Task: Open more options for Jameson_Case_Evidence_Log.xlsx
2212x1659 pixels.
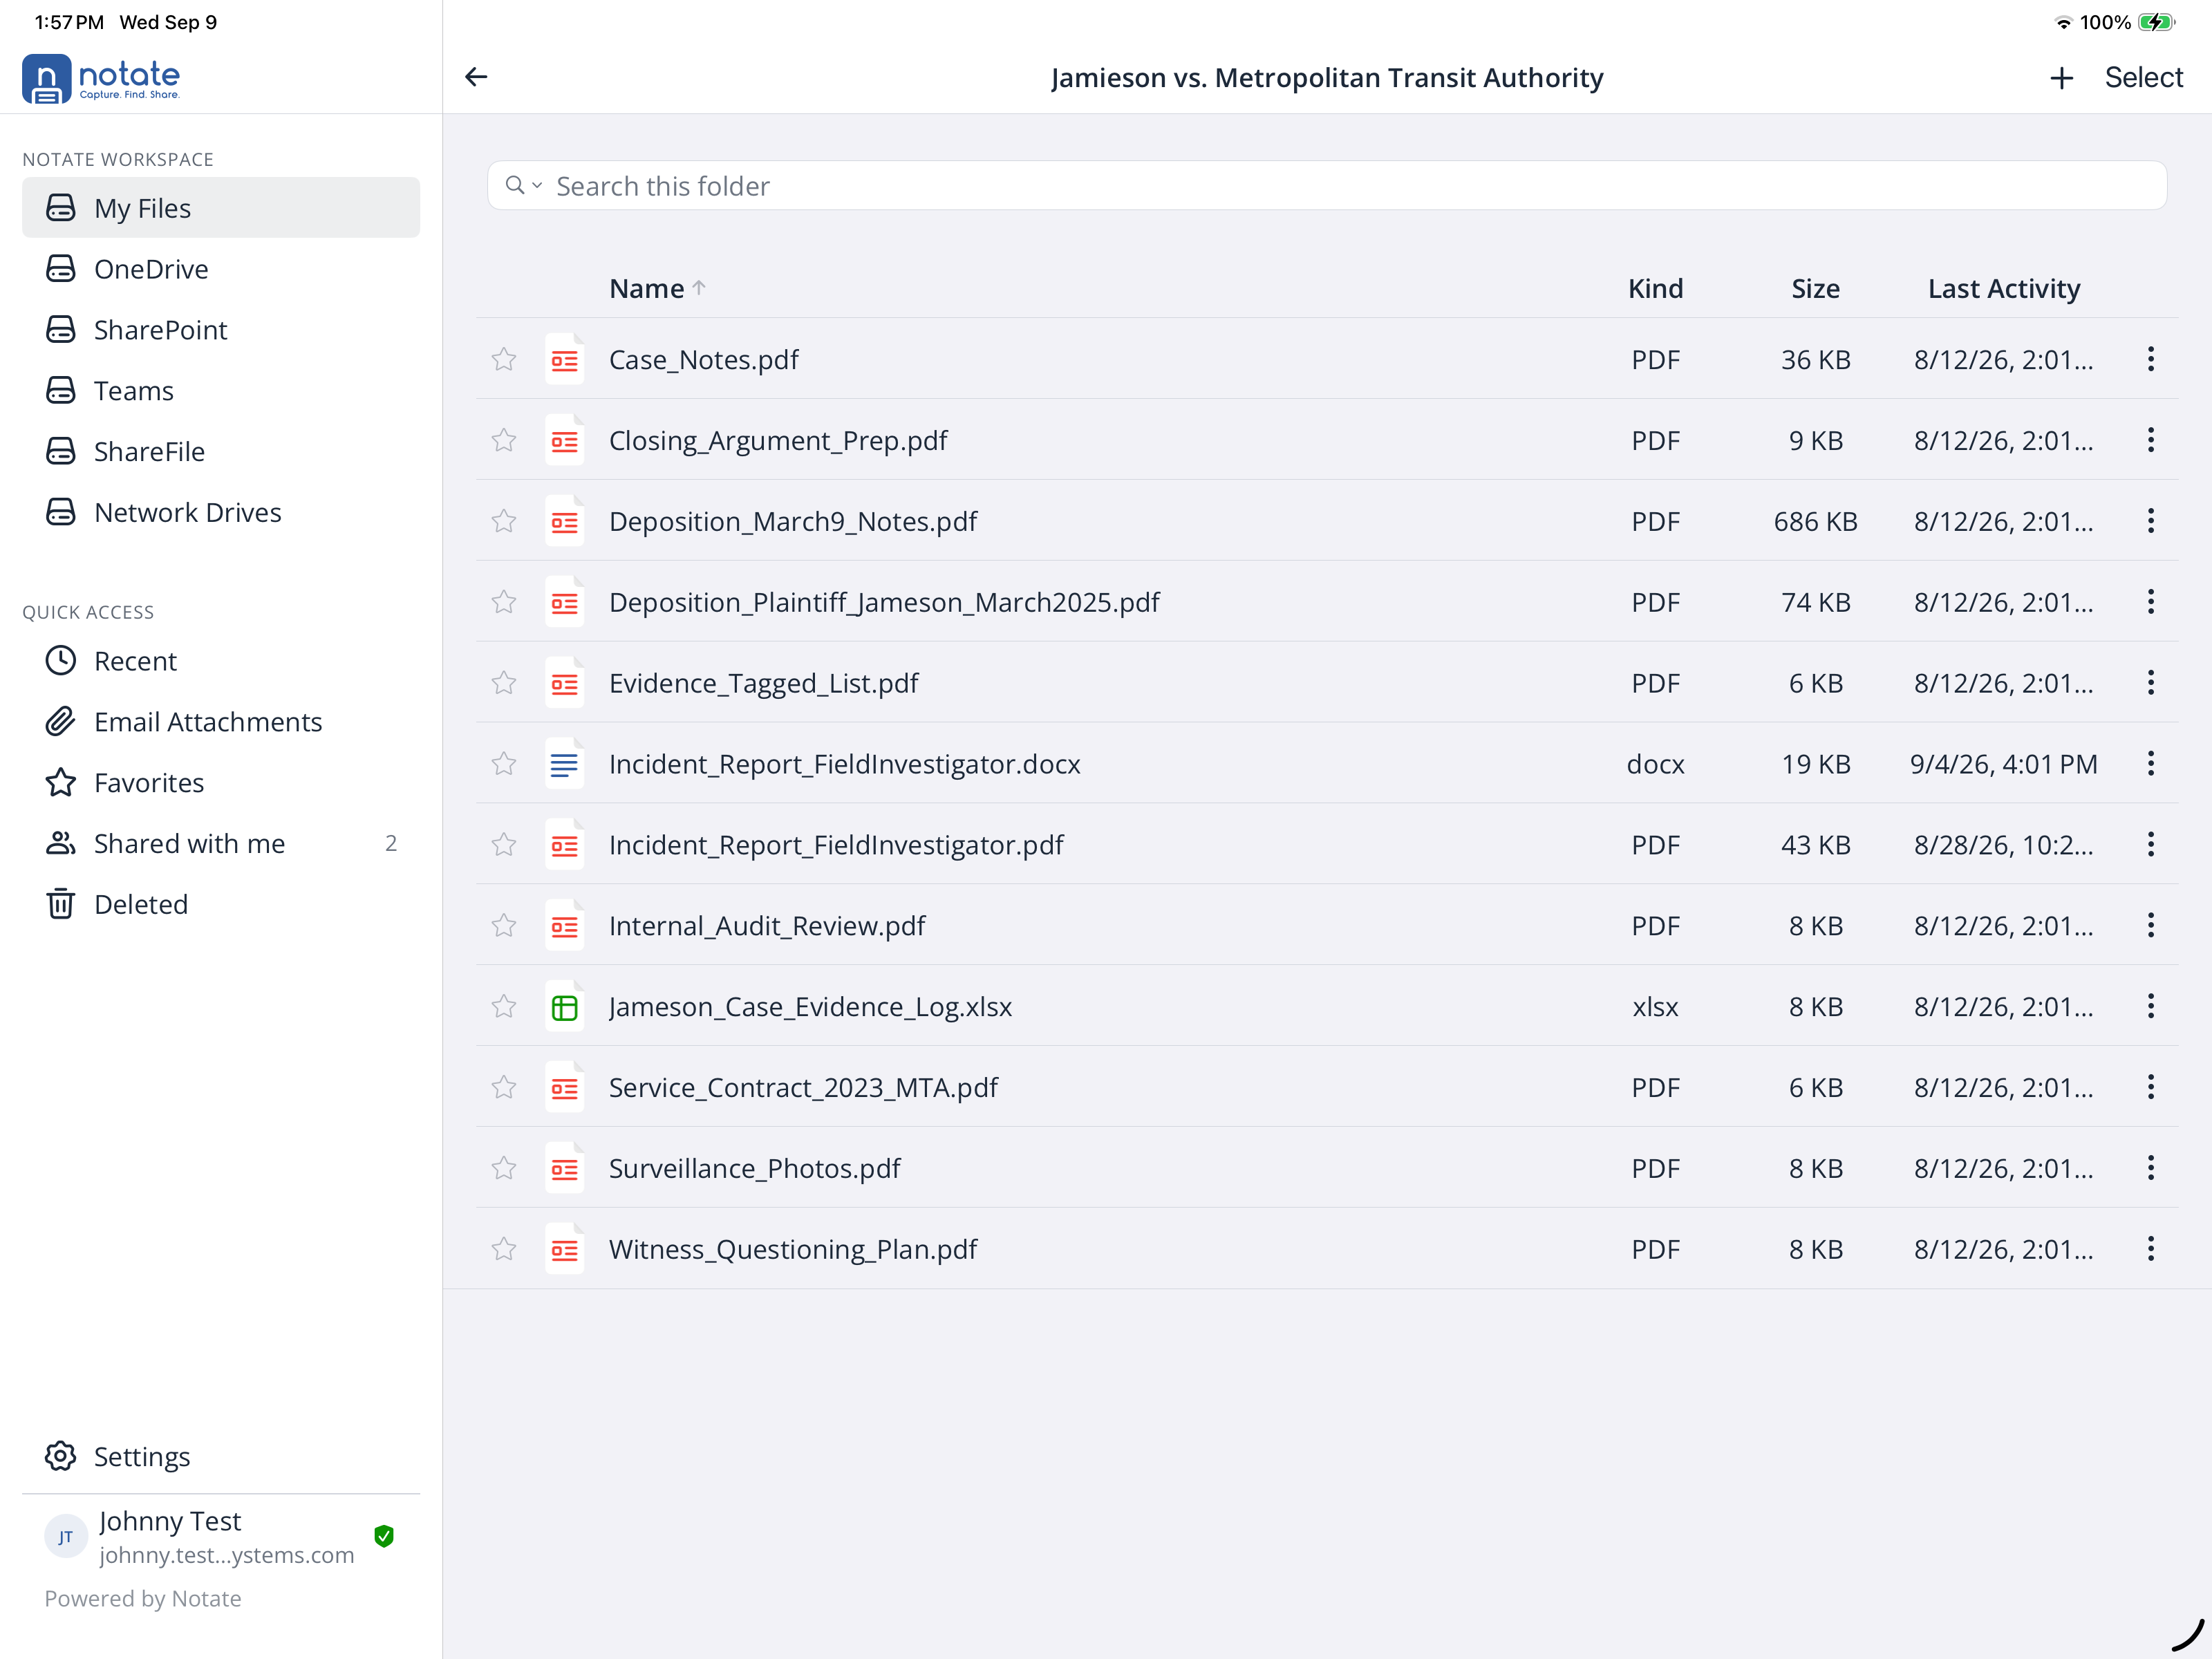Action: (x=2150, y=1006)
